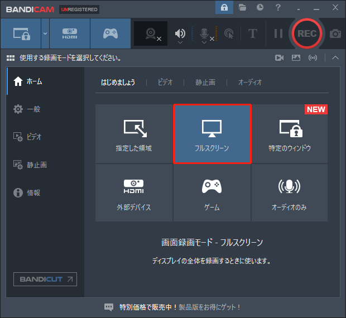Open the screen recording mode dropdown arrow
Image resolution: width=346 pixels, height=318 pixels.
(45, 33)
